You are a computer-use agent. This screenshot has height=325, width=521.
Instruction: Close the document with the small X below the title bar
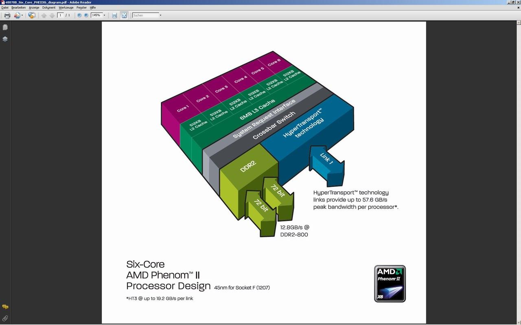click(518, 7)
